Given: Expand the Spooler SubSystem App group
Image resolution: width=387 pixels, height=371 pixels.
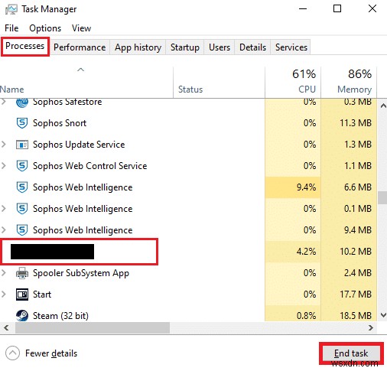Looking at the screenshot, I should [x=4, y=273].
